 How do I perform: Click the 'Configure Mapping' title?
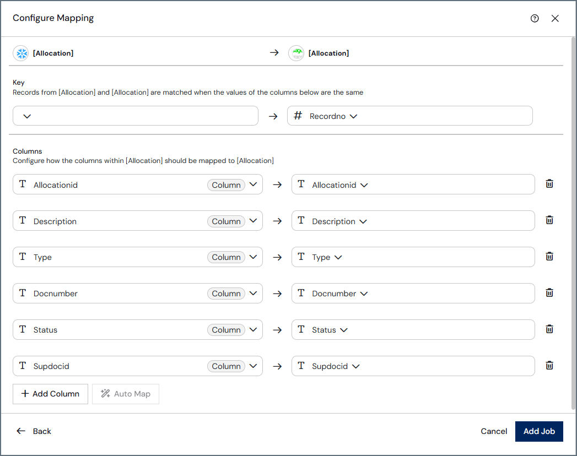(x=53, y=18)
